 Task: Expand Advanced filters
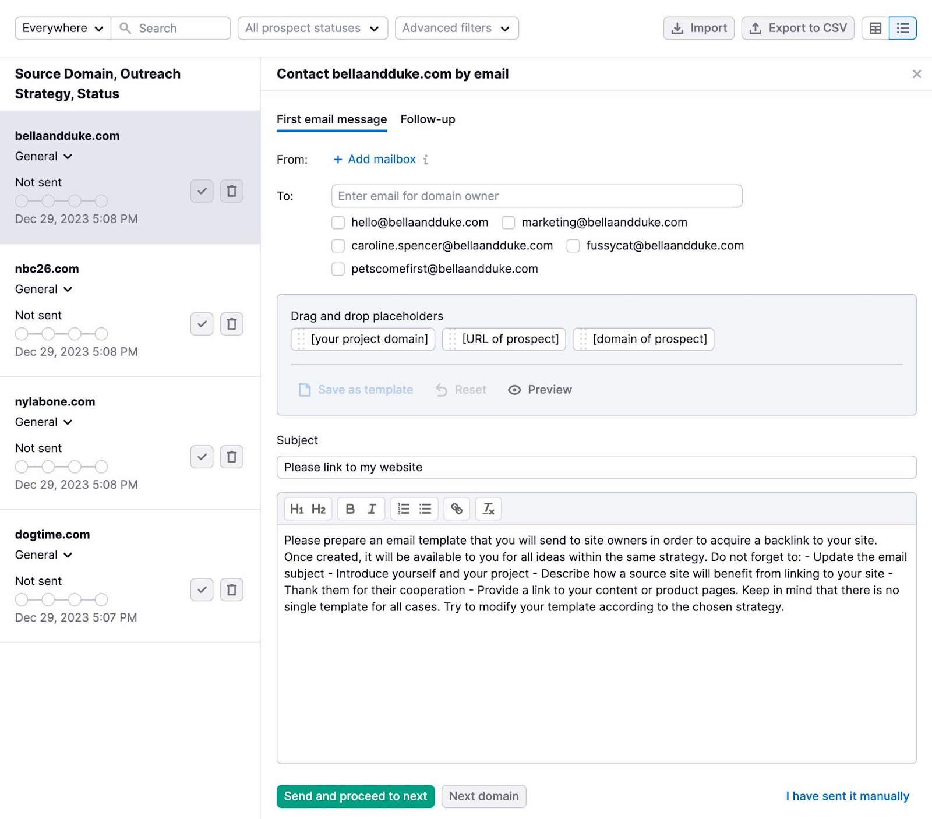(x=456, y=28)
